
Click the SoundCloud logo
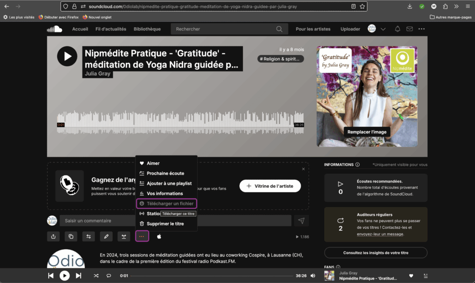click(x=55, y=29)
